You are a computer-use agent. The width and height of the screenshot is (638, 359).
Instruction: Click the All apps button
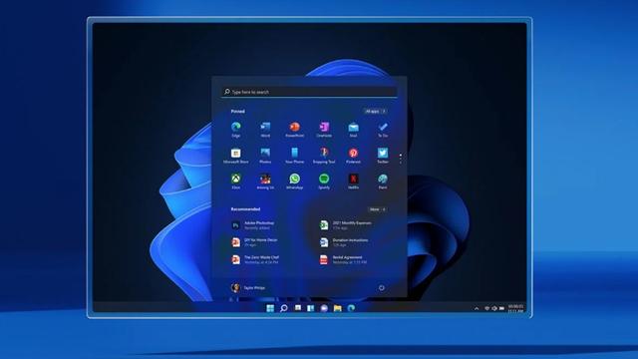[x=375, y=111]
